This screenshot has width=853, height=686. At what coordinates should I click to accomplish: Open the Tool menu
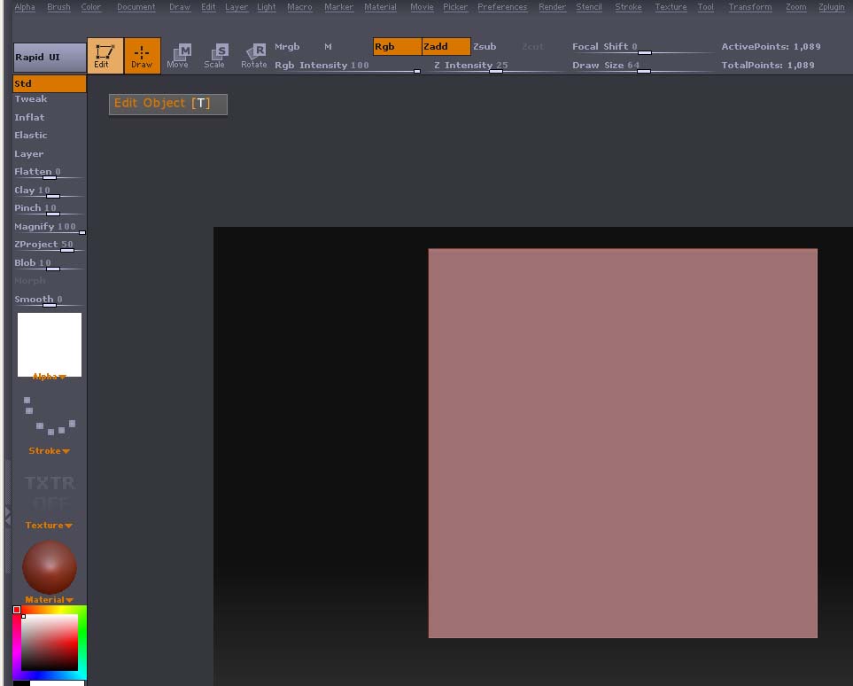point(706,7)
